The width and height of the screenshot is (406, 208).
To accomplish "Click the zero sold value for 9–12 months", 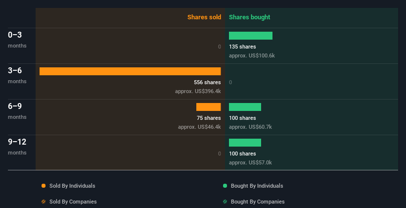I will [x=219, y=154].
